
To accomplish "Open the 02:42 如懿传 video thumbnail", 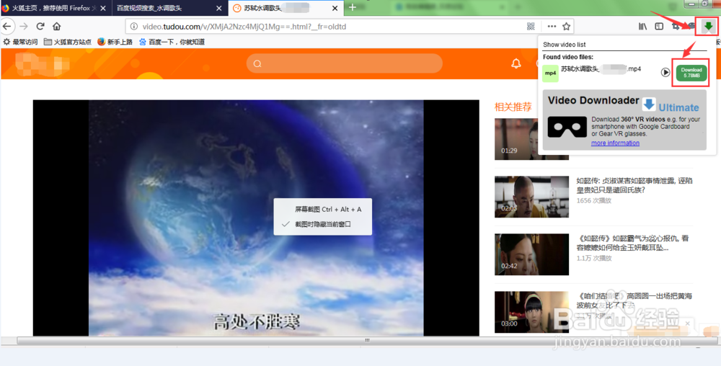I will (531, 254).
